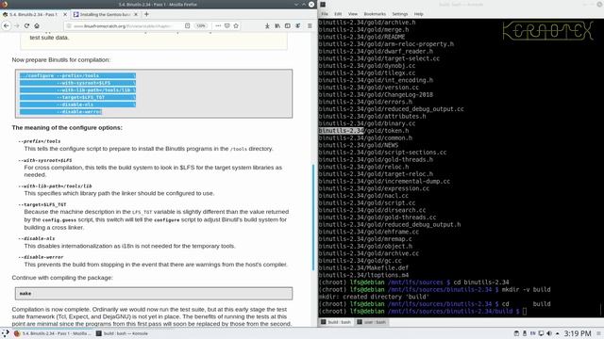Click the --disable-nls option heading

(37, 238)
